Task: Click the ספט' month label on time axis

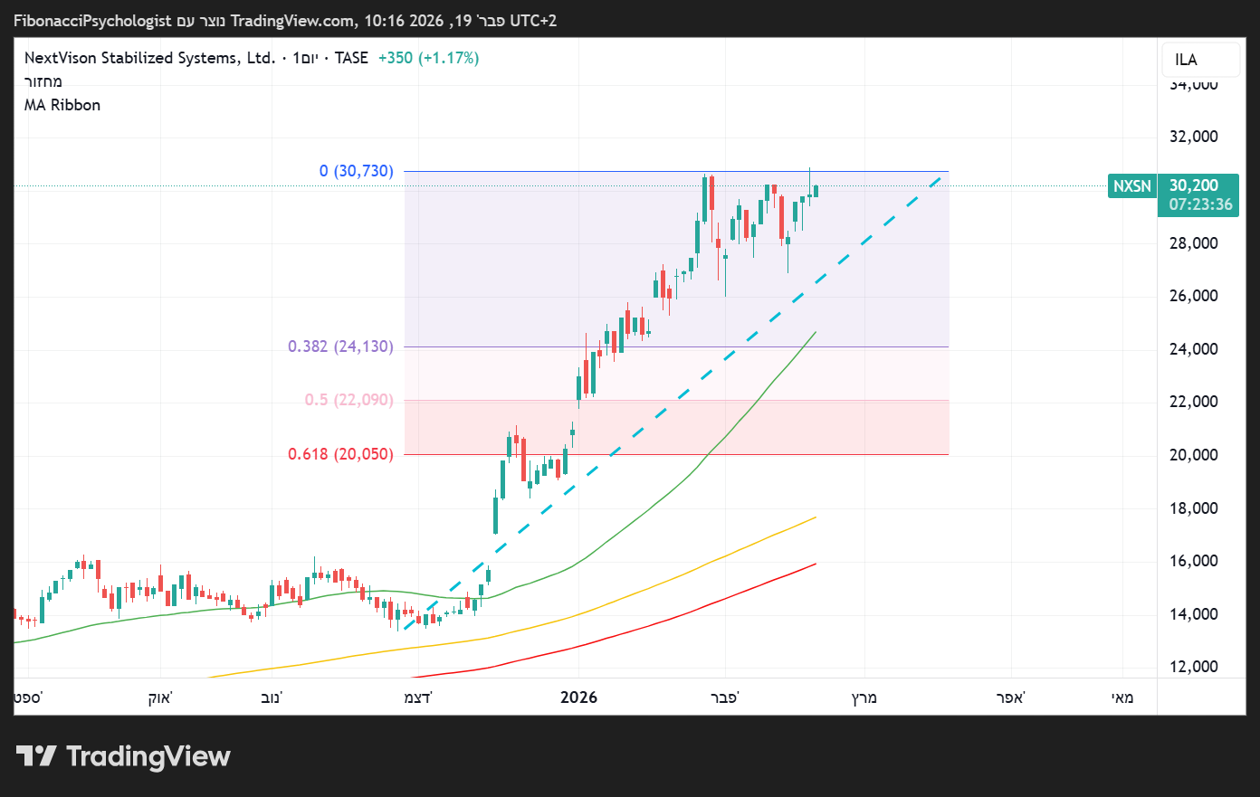Action: [28, 697]
